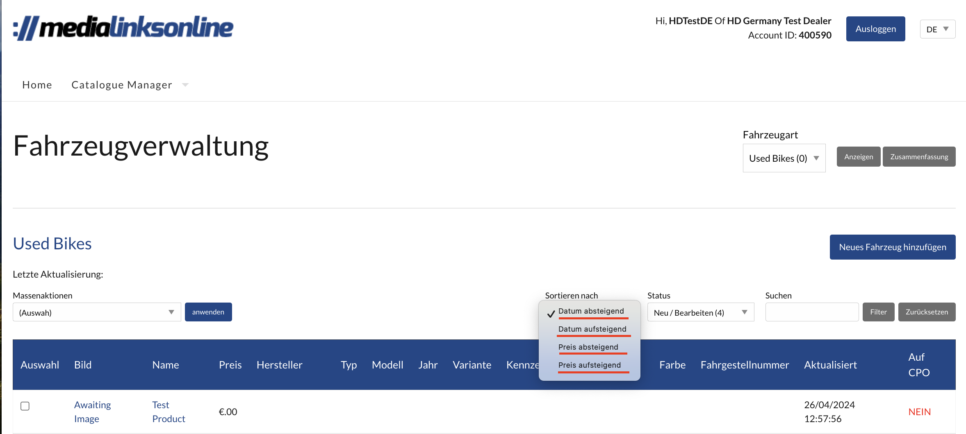The width and height of the screenshot is (966, 434).
Task: Check the Test Product row checkbox
Action: tap(25, 406)
